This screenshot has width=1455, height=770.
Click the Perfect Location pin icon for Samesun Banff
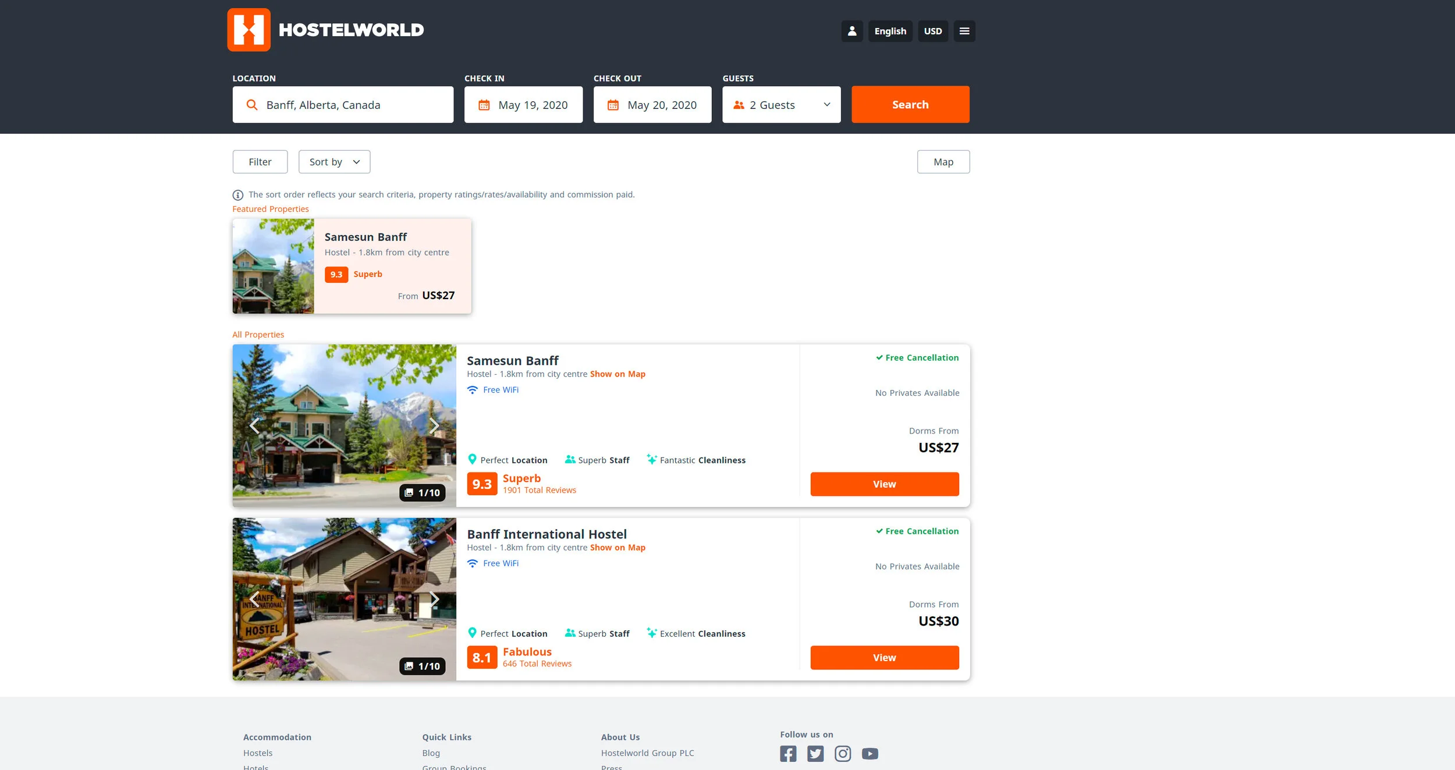click(472, 459)
